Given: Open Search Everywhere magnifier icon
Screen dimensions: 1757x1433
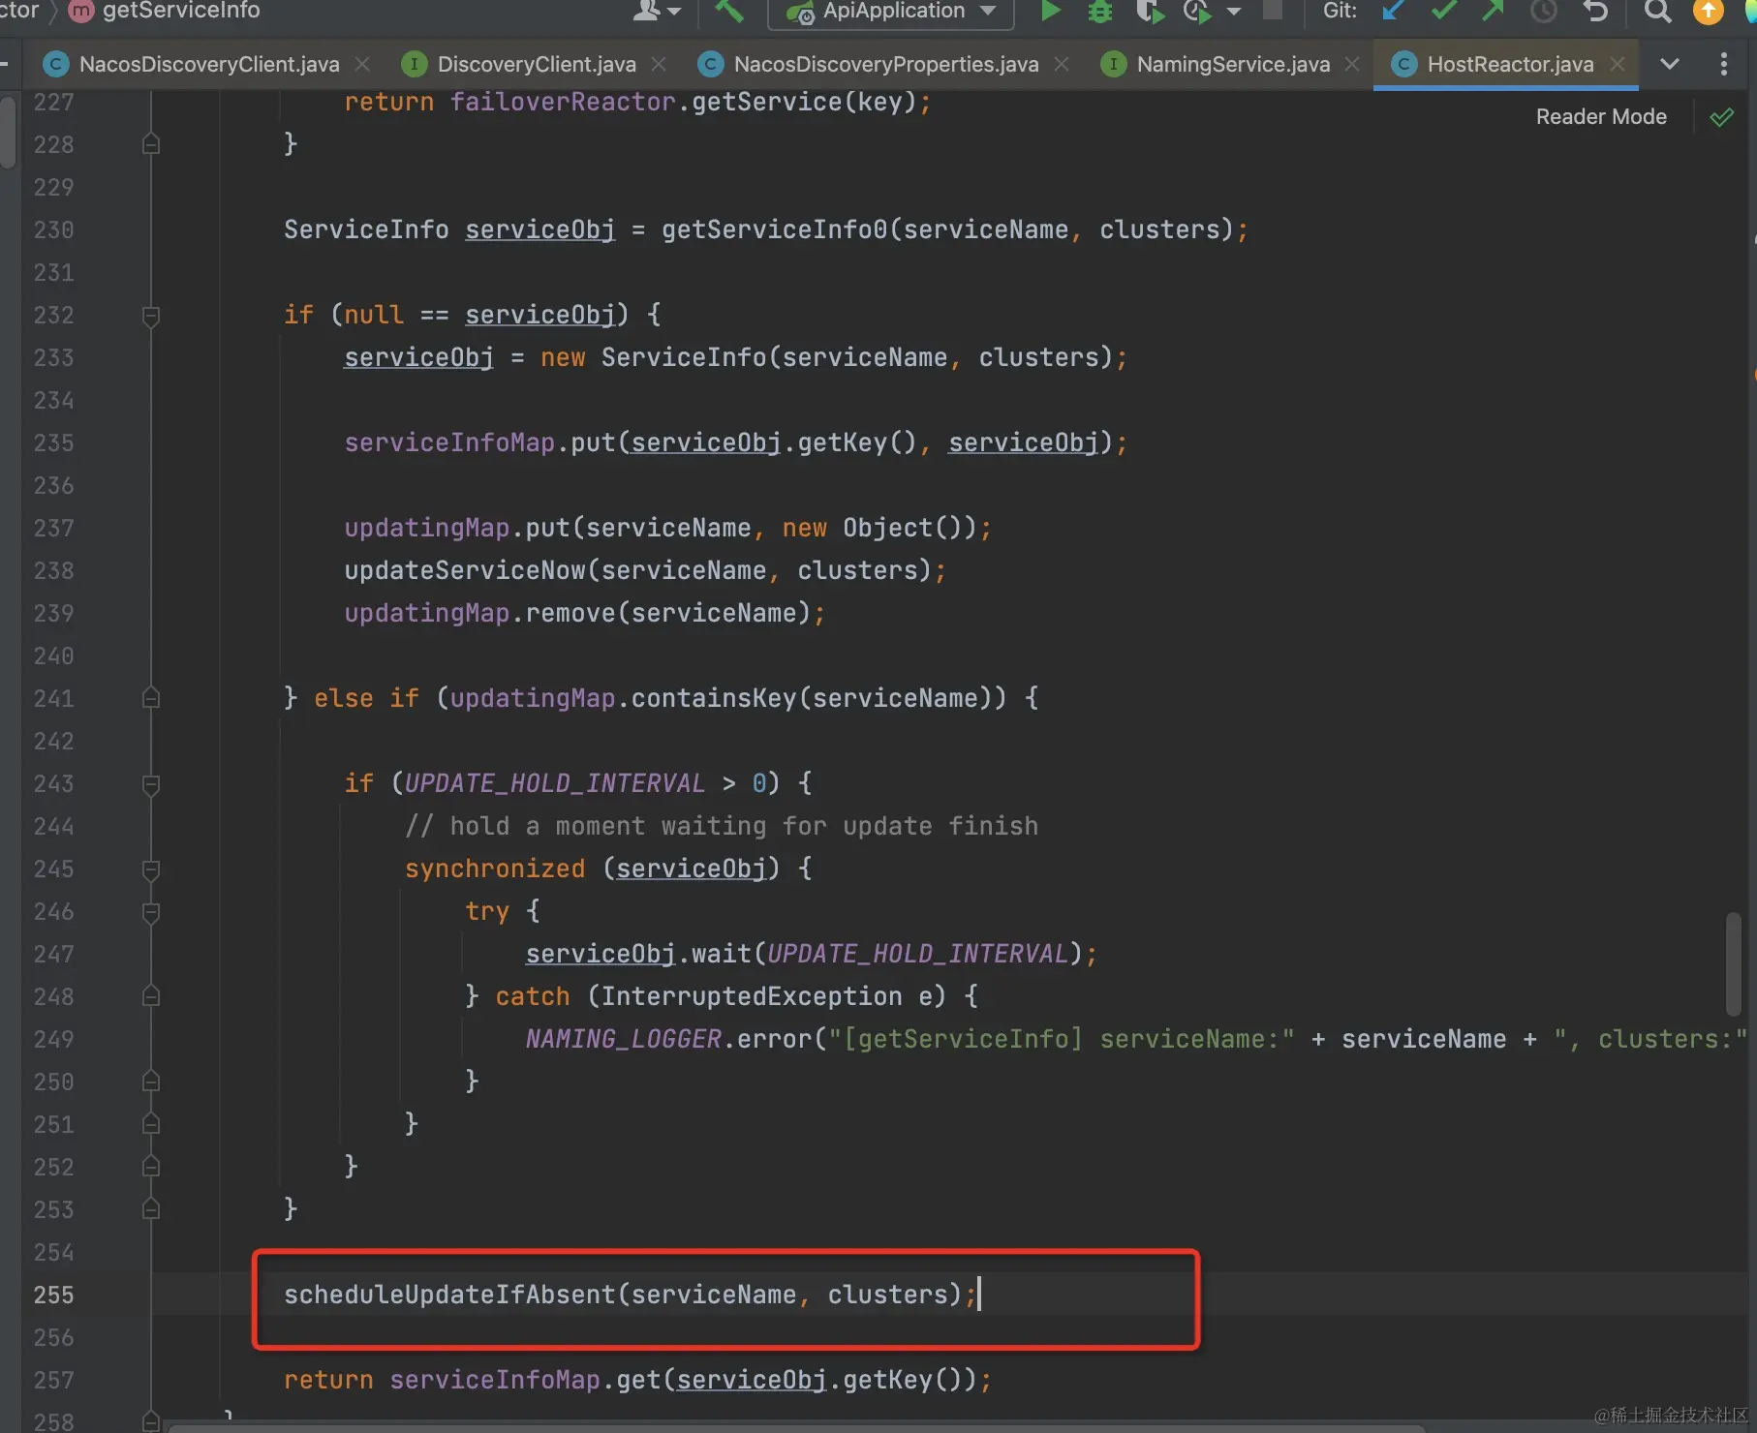Looking at the screenshot, I should click(1657, 11).
